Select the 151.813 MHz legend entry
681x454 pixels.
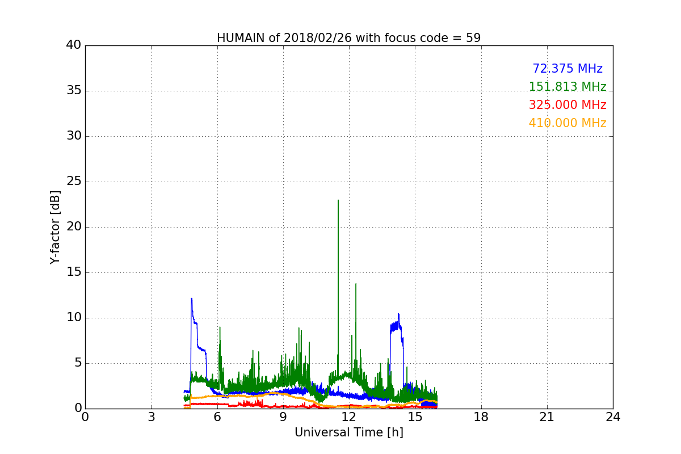(x=567, y=87)
